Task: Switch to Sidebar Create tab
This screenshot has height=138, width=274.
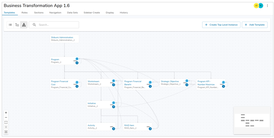Action: coord(92,13)
